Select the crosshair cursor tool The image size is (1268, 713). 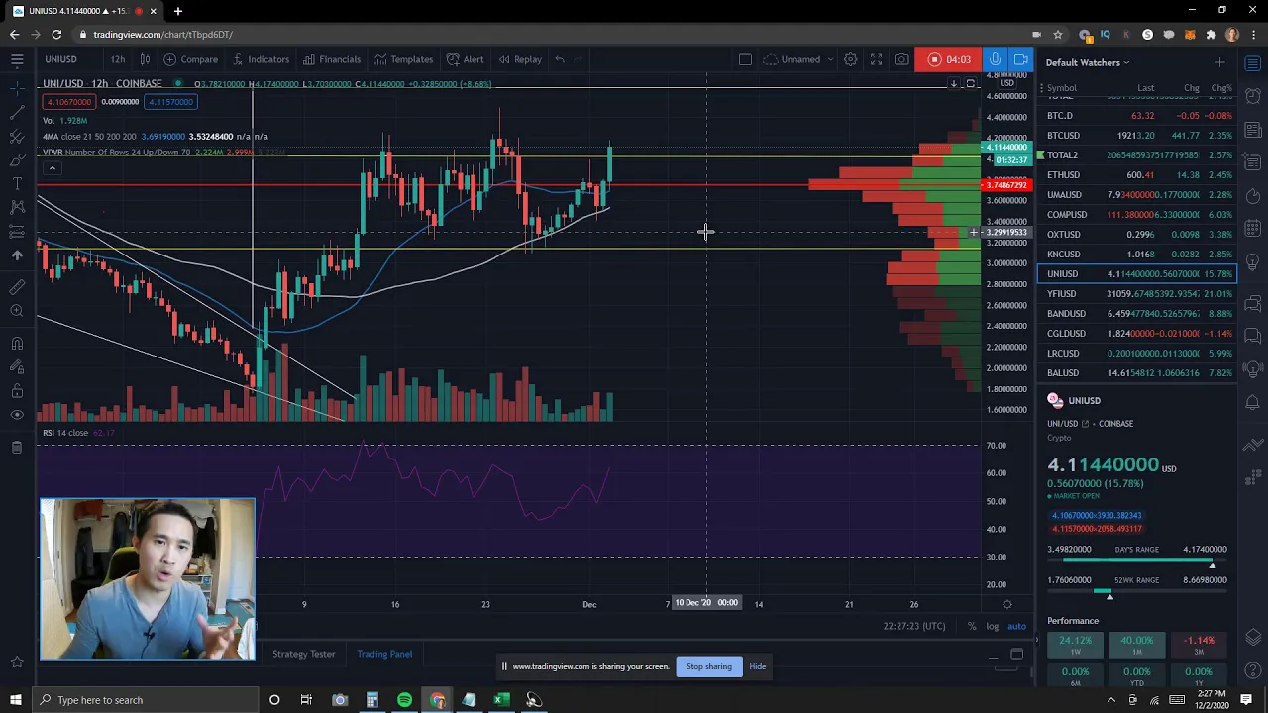pos(17,89)
